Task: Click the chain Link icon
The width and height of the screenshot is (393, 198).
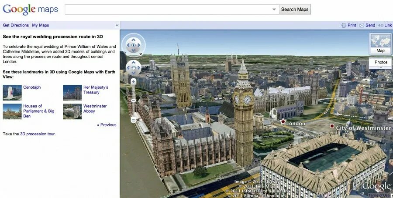Action: click(381, 26)
